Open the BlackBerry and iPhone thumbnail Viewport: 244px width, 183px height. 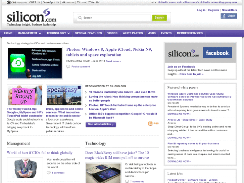pos(103,173)
